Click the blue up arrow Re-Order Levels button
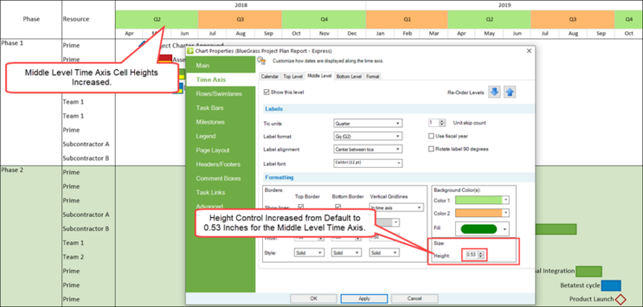This screenshot has width=643, height=307. pos(510,92)
